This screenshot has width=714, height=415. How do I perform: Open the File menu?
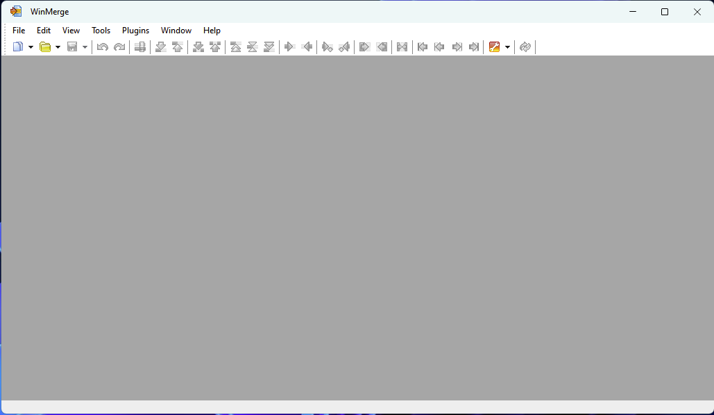coord(19,31)
